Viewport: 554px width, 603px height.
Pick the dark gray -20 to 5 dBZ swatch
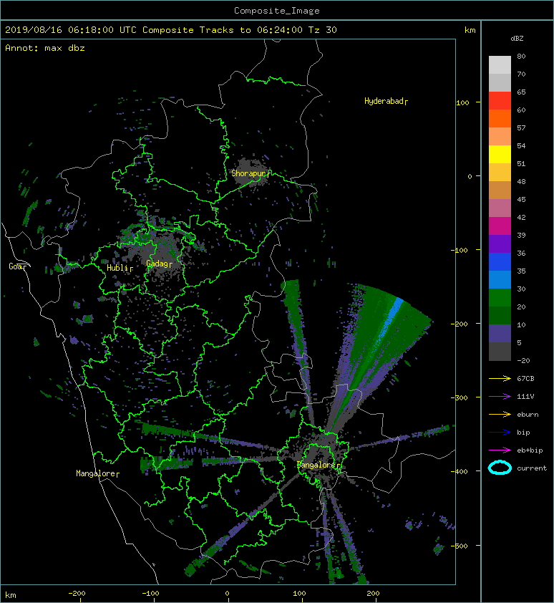500,352
